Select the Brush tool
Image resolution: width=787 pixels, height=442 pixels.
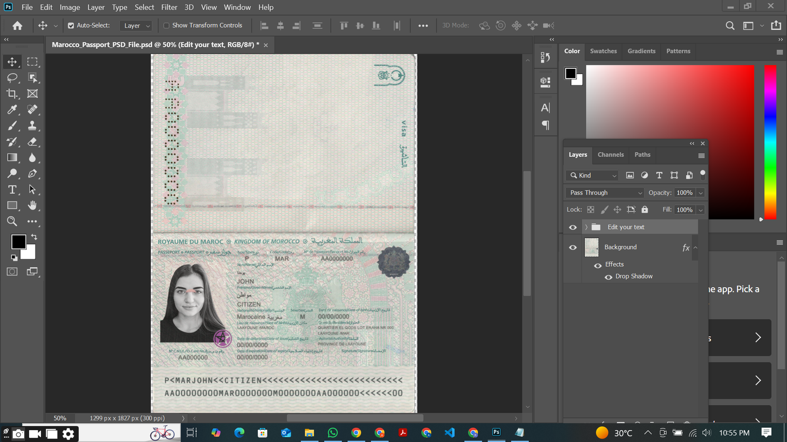tap(12, 126)
